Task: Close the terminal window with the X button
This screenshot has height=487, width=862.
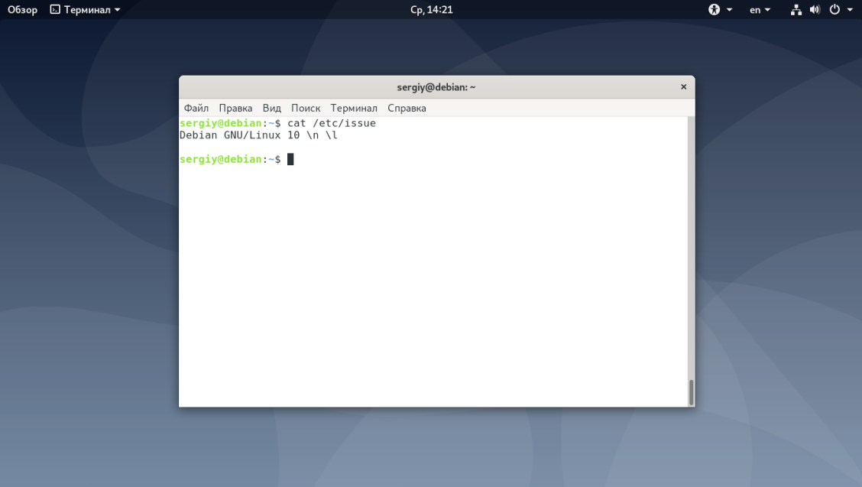Action: point(683,87)
